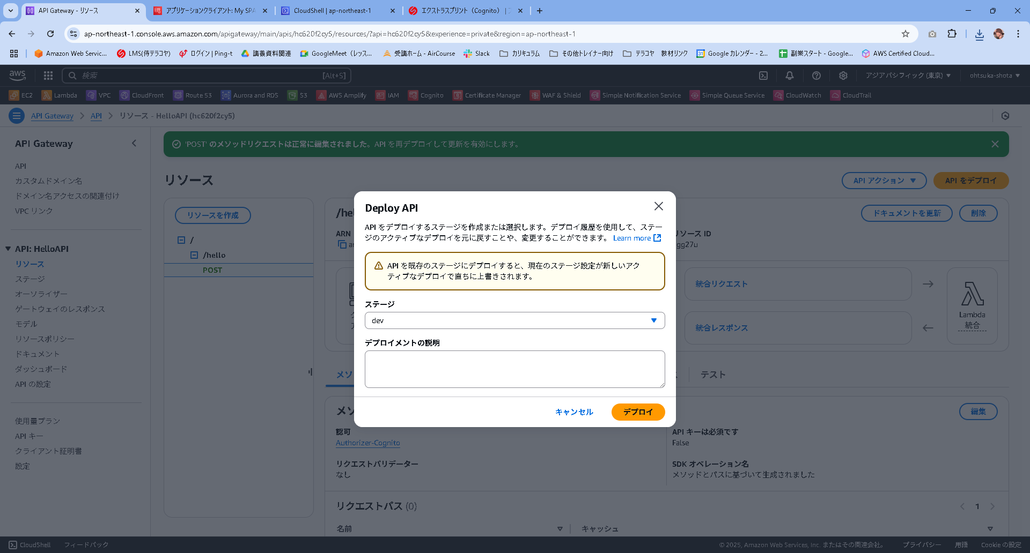The image size is (1030, 553).
Task: Open Route 53 from the shortcut bar
Action: (x=193, y=95)
